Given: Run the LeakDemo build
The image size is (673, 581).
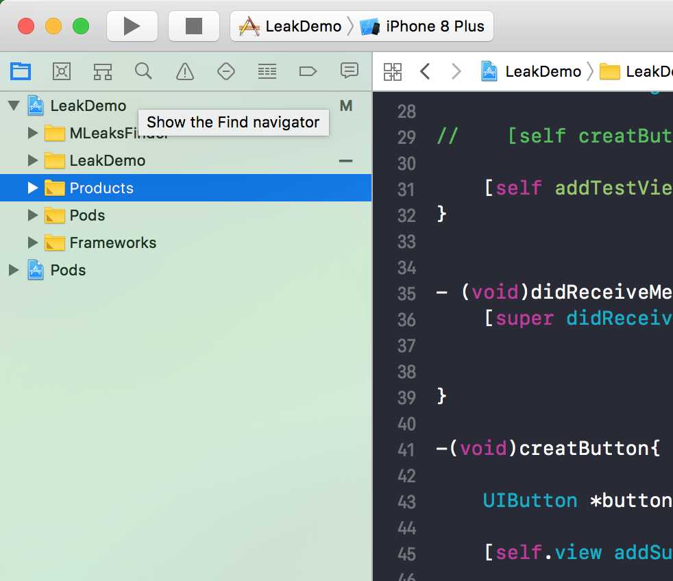Looking at the screenshot, I should tap(132, 26).
